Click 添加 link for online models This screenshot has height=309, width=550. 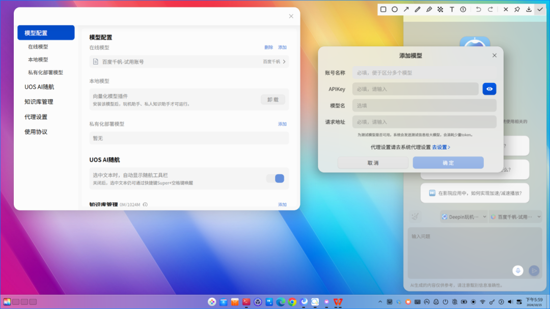point(282,47)
